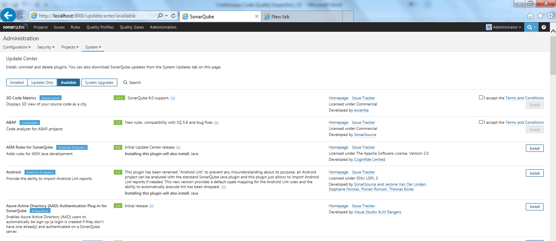
Task: Open Terms and Conditions link for ABAP
Action: pos(525,123)
